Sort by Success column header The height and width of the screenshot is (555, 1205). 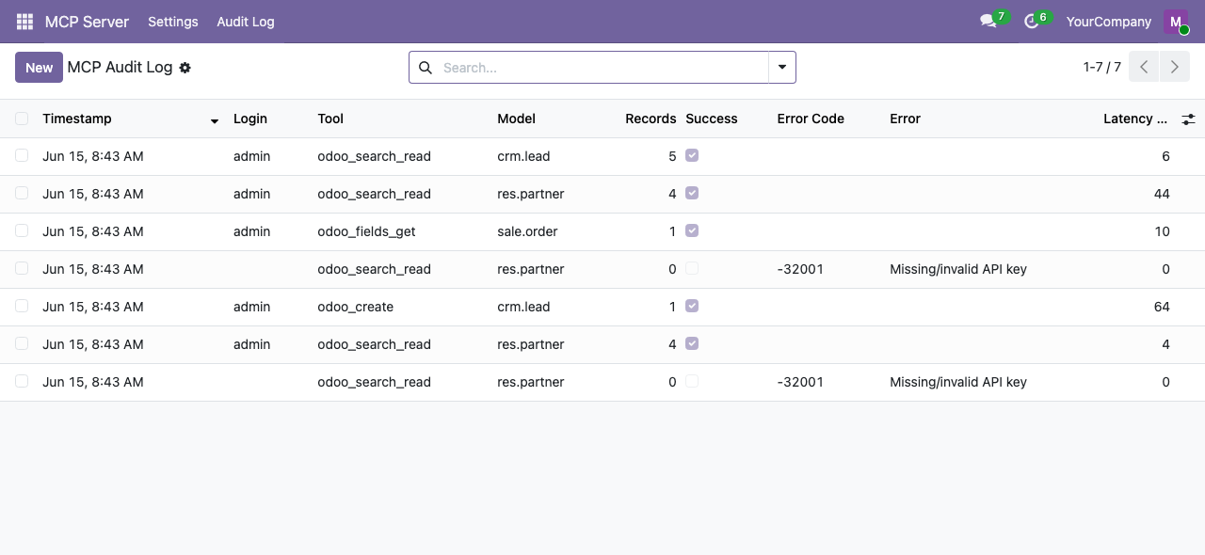(712, 119)
